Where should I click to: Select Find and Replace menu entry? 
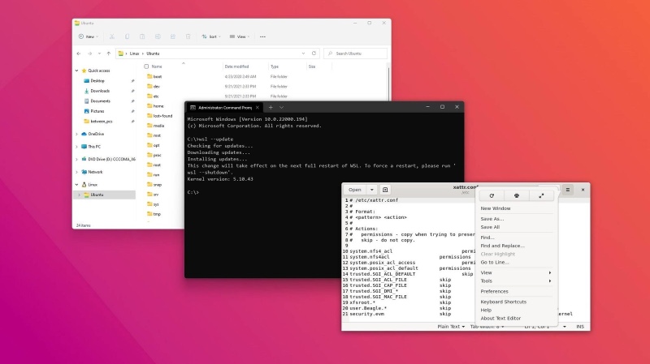(501, 246)
